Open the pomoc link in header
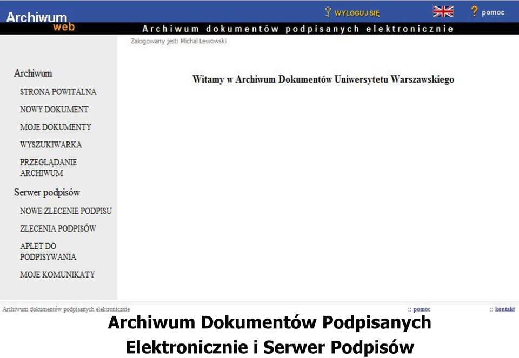 493,12
